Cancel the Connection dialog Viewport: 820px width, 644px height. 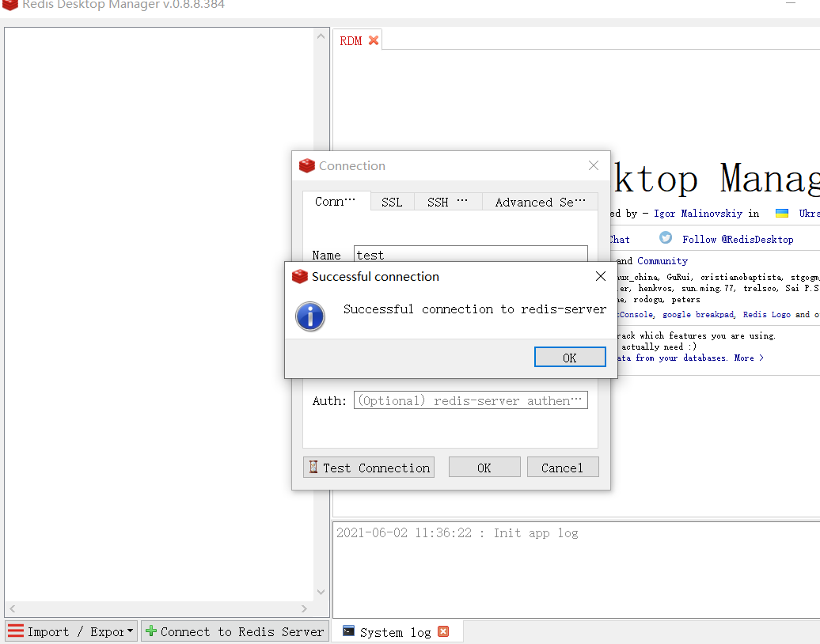click(x=563, y=468)
